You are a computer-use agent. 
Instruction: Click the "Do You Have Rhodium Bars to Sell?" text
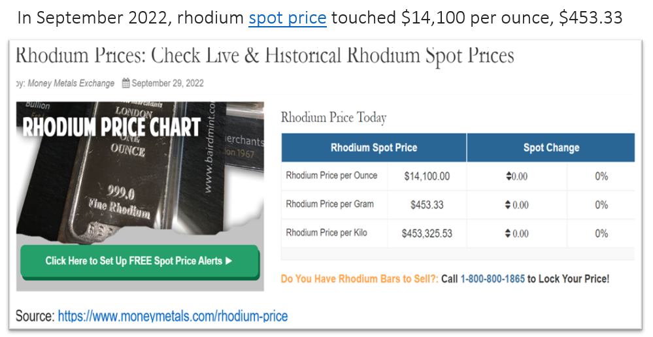point(360,279)
